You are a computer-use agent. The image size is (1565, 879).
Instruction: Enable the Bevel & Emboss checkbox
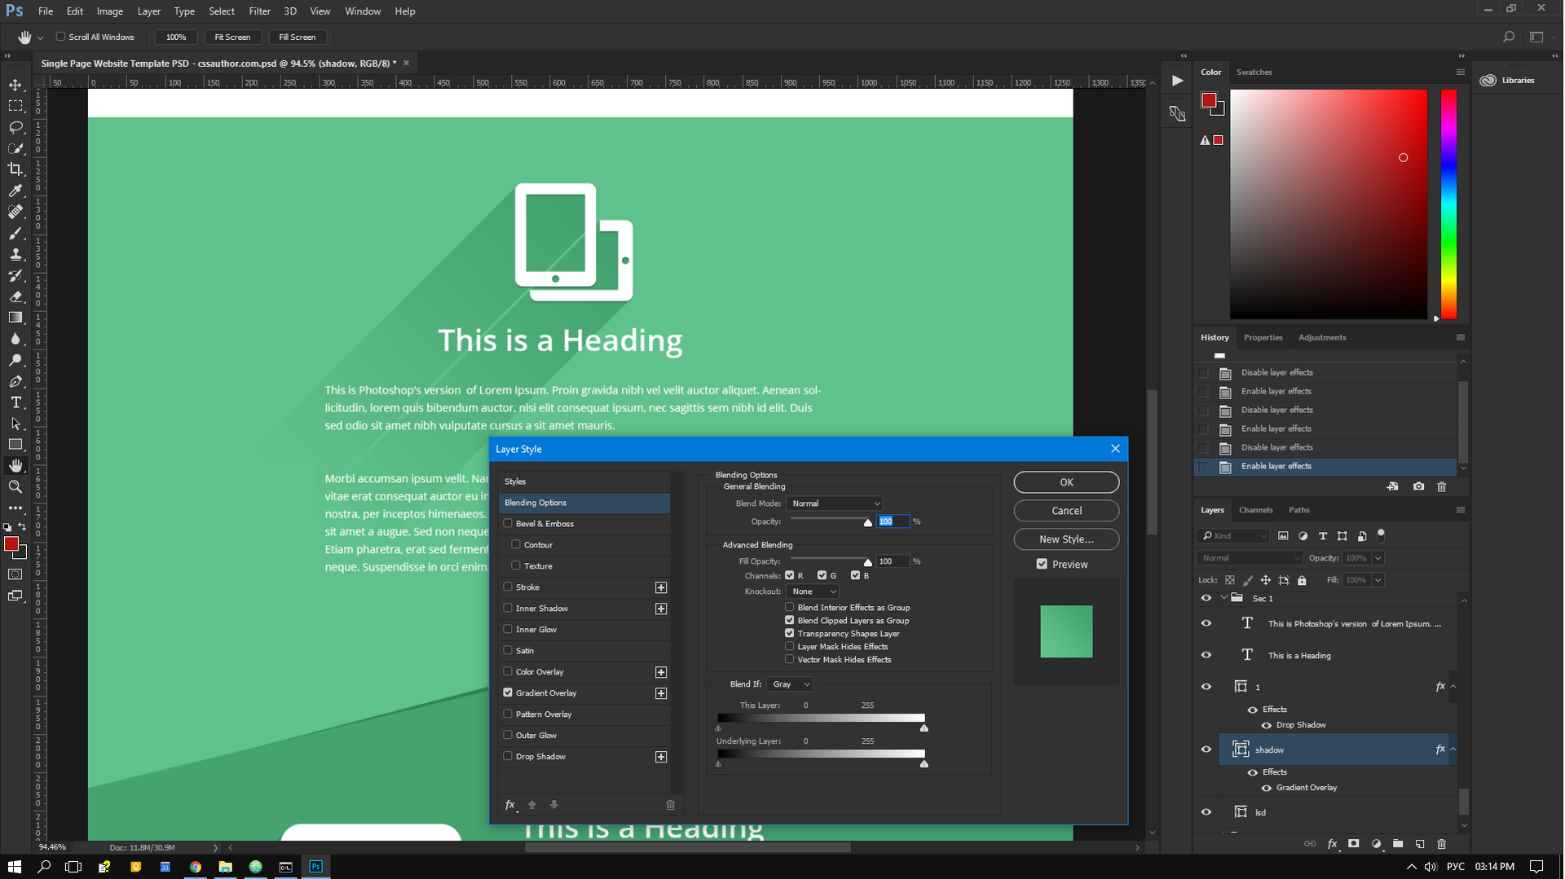coord(508,523)
